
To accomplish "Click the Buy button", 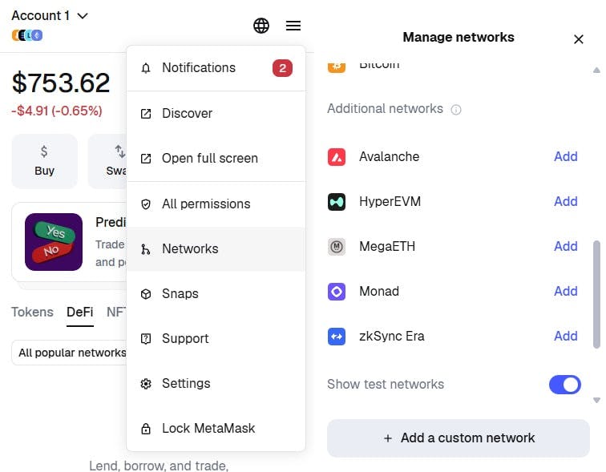I will click(x=44, y=161).
